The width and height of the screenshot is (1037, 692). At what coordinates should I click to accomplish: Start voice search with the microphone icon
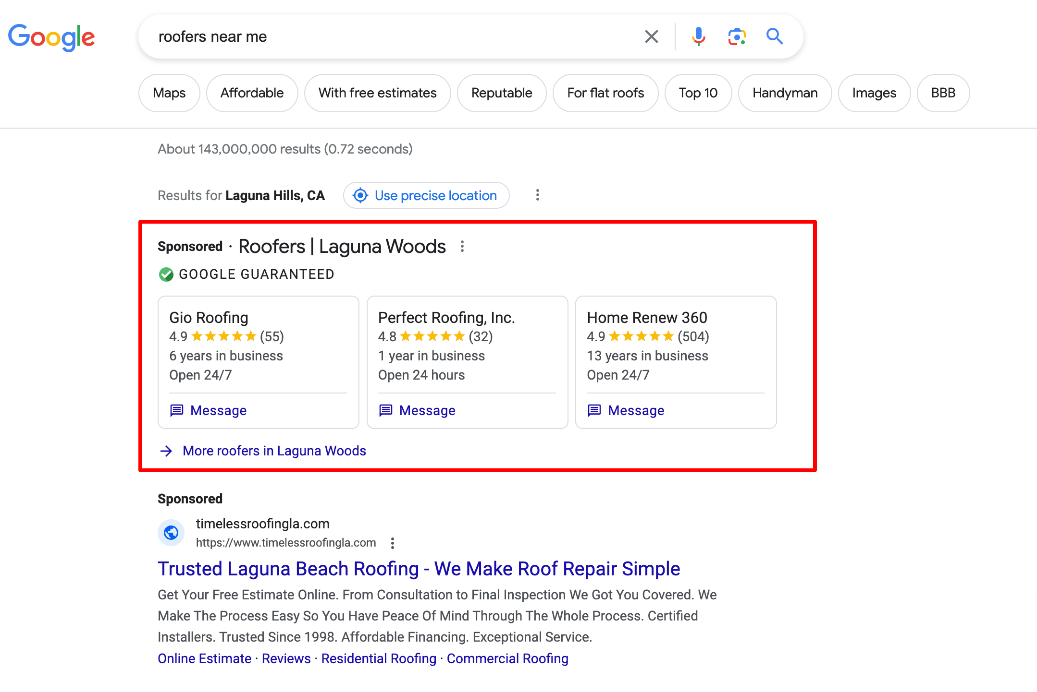click(x=698, y=36)
